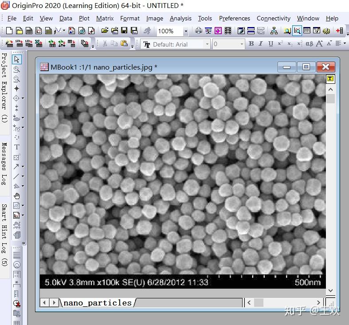Expand the new function plot dropdown arrow
This screenshot has height=325, width=349.
pos(64,31)
